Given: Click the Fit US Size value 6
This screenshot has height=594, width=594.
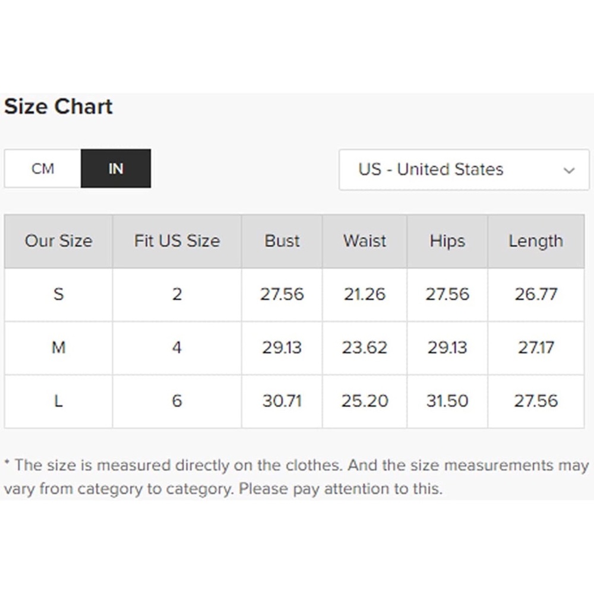Looking at the screenshot, I should pyautogui.click(x=177, y=401).
